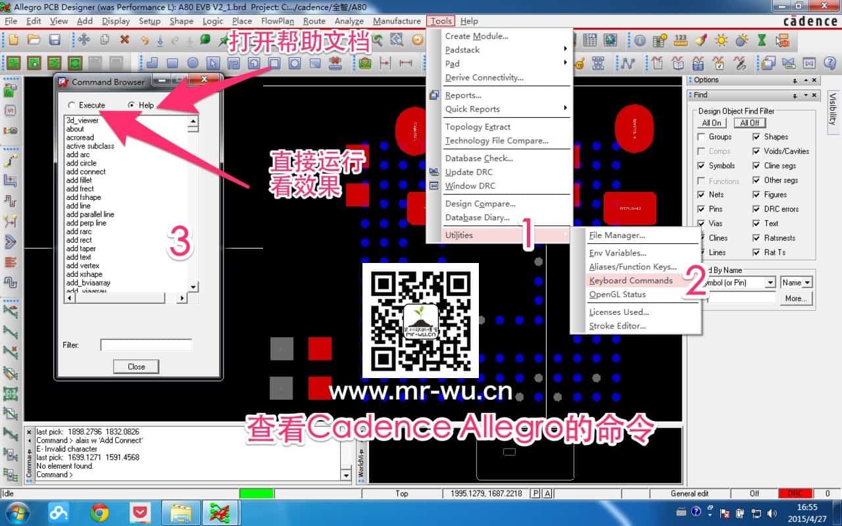Click the yellow sun Highlight icon

pos(722,40)
